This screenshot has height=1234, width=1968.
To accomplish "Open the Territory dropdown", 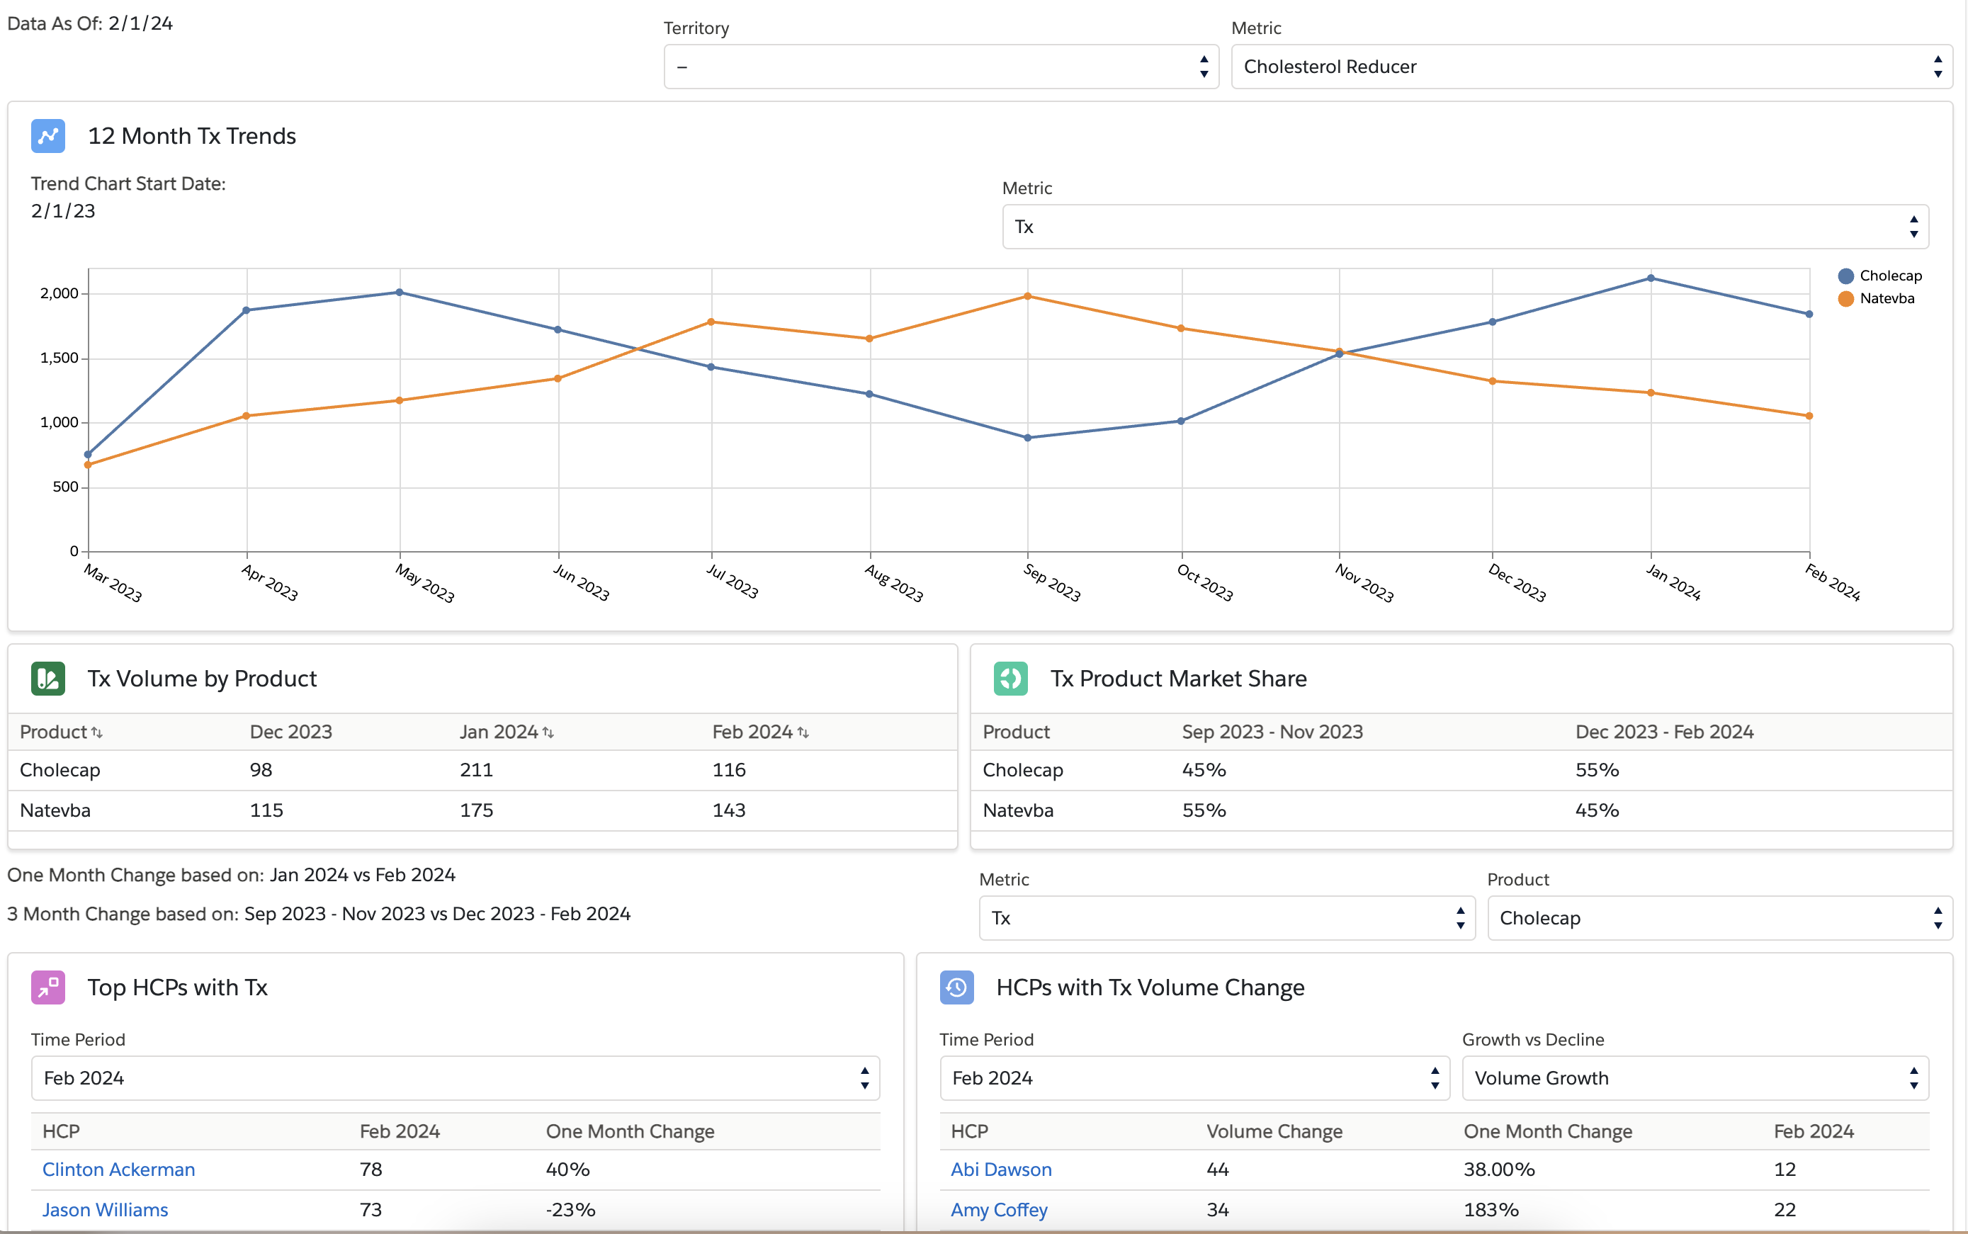I will pos(941,67).
